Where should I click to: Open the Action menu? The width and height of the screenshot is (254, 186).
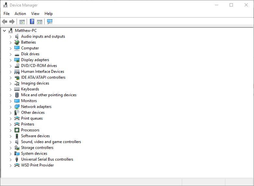[20, 14]
